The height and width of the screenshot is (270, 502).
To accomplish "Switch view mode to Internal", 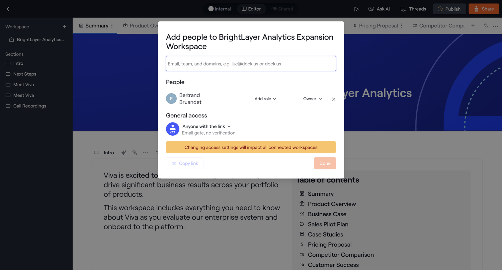I will coord(219,9).
